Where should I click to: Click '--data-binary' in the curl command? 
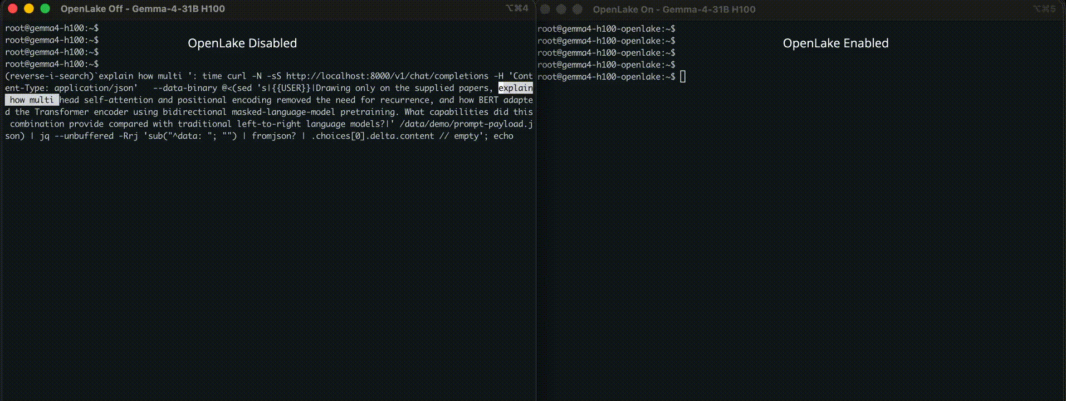coord(185,88)
